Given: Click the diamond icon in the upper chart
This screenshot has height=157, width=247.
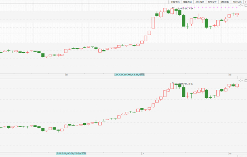Looking at the screenshot, I should pyautogui.click(x=240, y=5).
